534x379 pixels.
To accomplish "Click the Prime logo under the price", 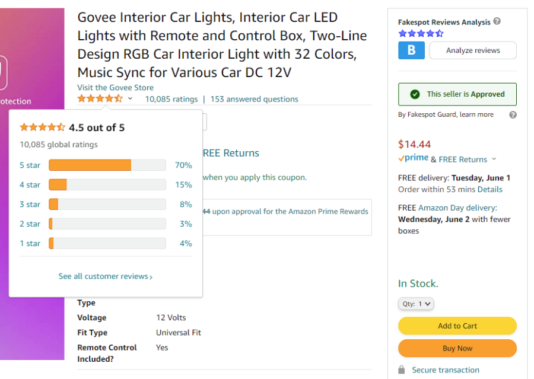I will tap(414, 158).
